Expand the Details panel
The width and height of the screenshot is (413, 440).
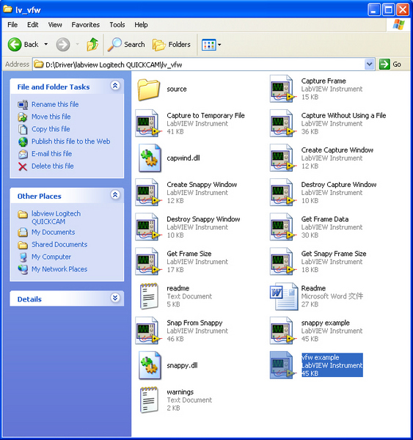(115, 298)
